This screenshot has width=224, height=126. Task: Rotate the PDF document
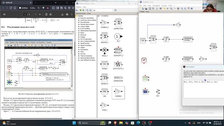coord(50,14)
